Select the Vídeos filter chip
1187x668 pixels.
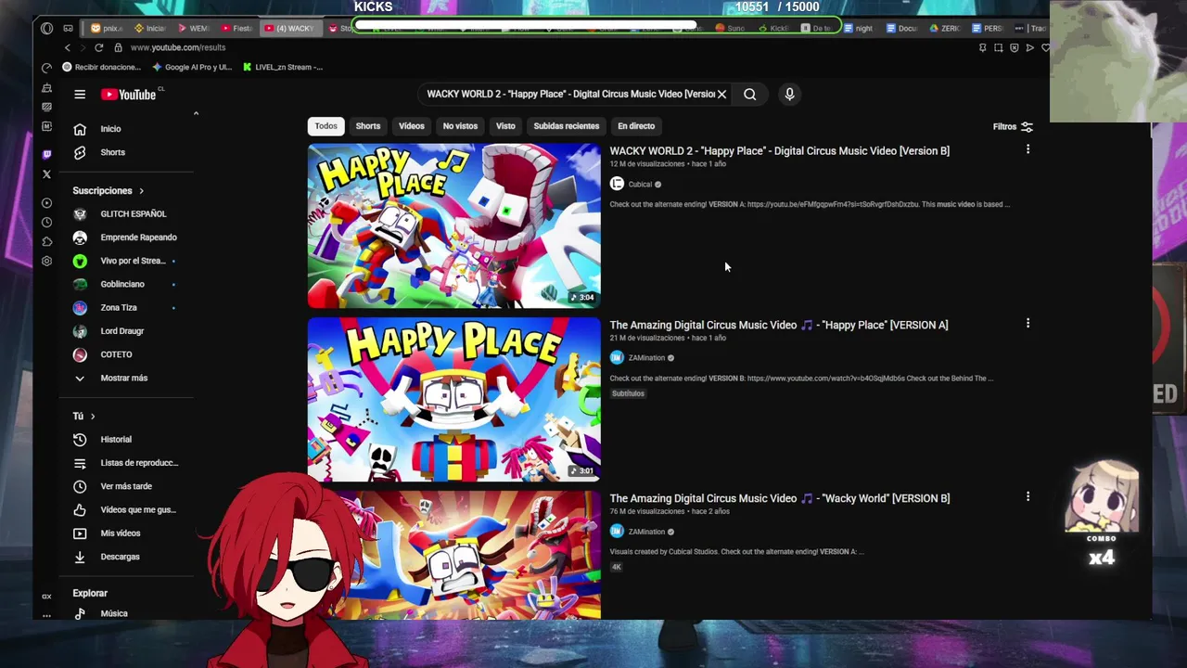[x=412, y=126]
